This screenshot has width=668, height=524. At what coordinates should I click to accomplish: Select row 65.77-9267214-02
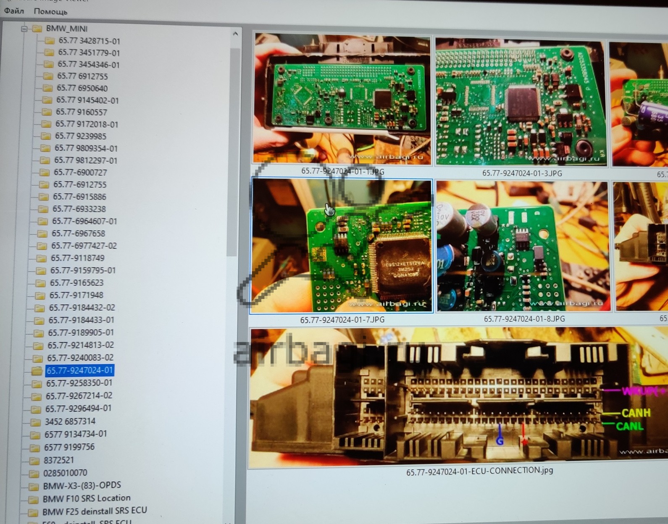pos(79,396)
